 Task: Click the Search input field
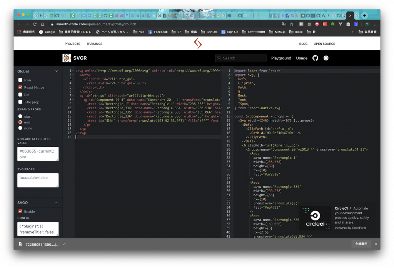click(241, 58)
